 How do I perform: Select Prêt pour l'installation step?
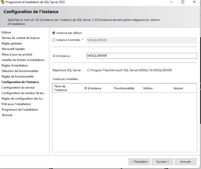click(16, 104)
